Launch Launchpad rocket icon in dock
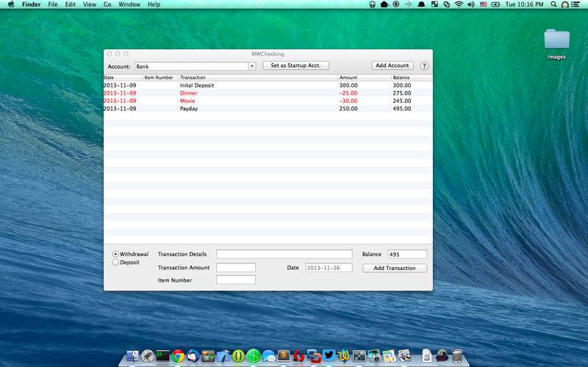 (x=148, y=356)
